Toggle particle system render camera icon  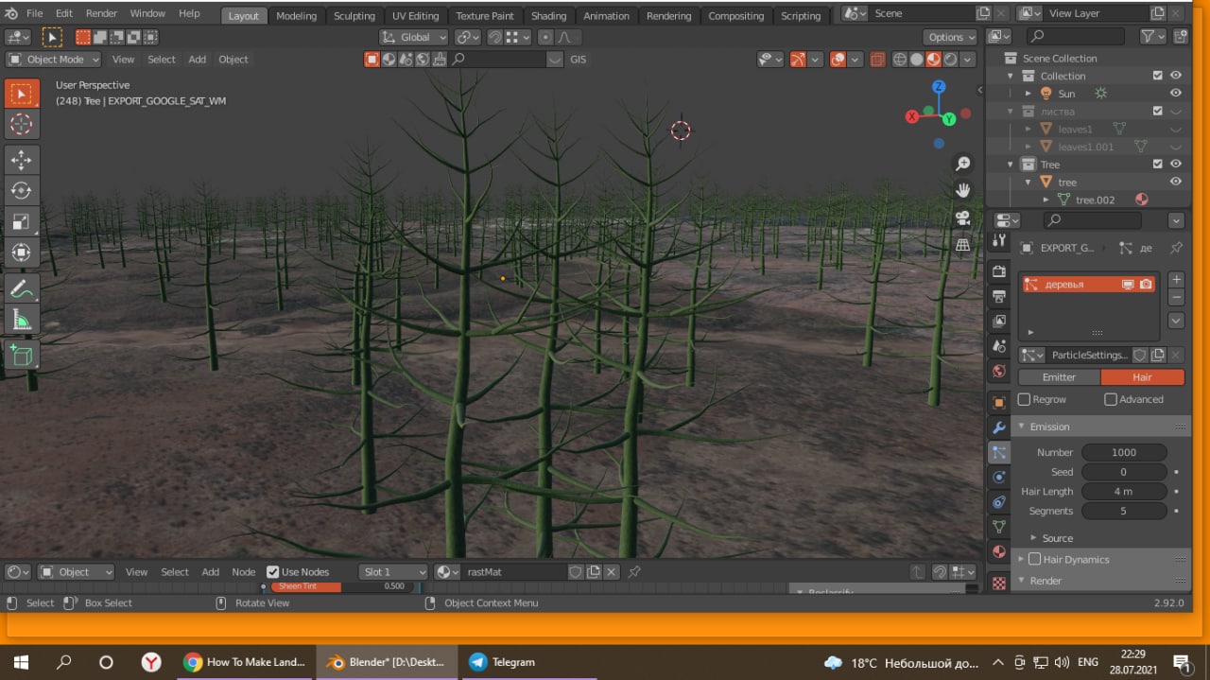tap(1145, 284)
